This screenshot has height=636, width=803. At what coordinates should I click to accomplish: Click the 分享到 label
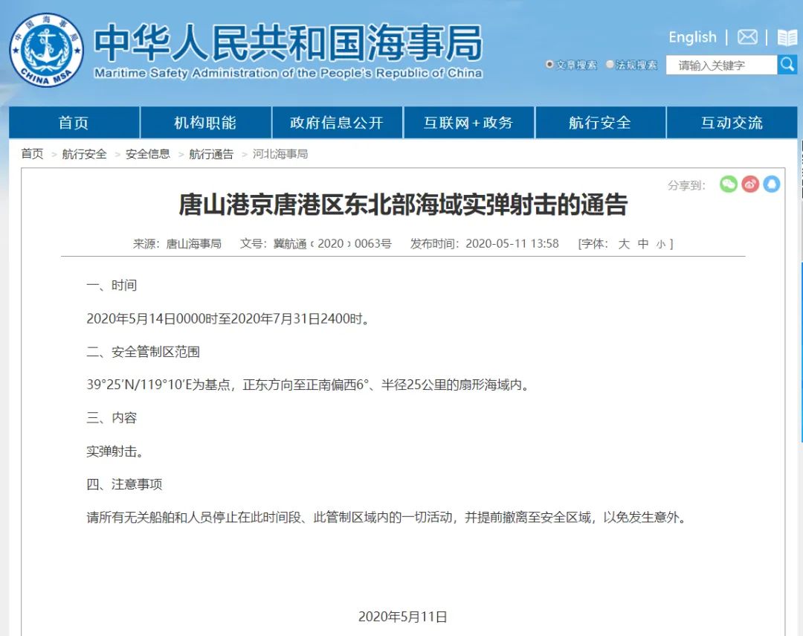click(687, 185)
